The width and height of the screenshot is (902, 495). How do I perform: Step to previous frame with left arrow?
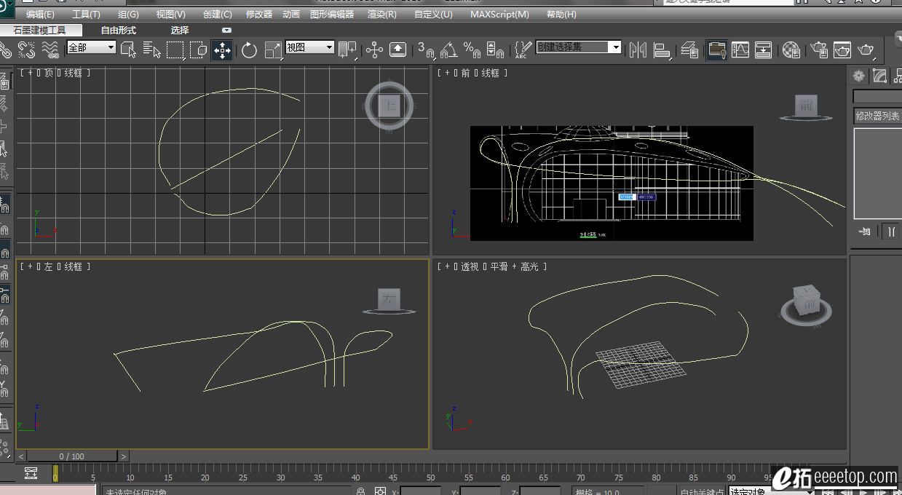pos(22,456)
